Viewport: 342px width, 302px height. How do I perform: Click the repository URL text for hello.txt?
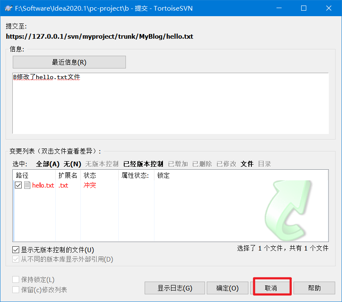[x=100, y=37]
